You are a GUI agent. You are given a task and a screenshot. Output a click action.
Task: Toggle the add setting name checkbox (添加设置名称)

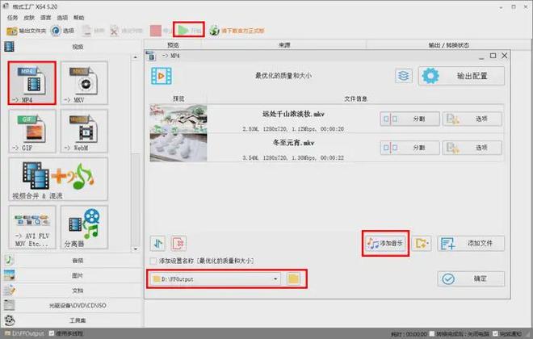click(153, 261)
